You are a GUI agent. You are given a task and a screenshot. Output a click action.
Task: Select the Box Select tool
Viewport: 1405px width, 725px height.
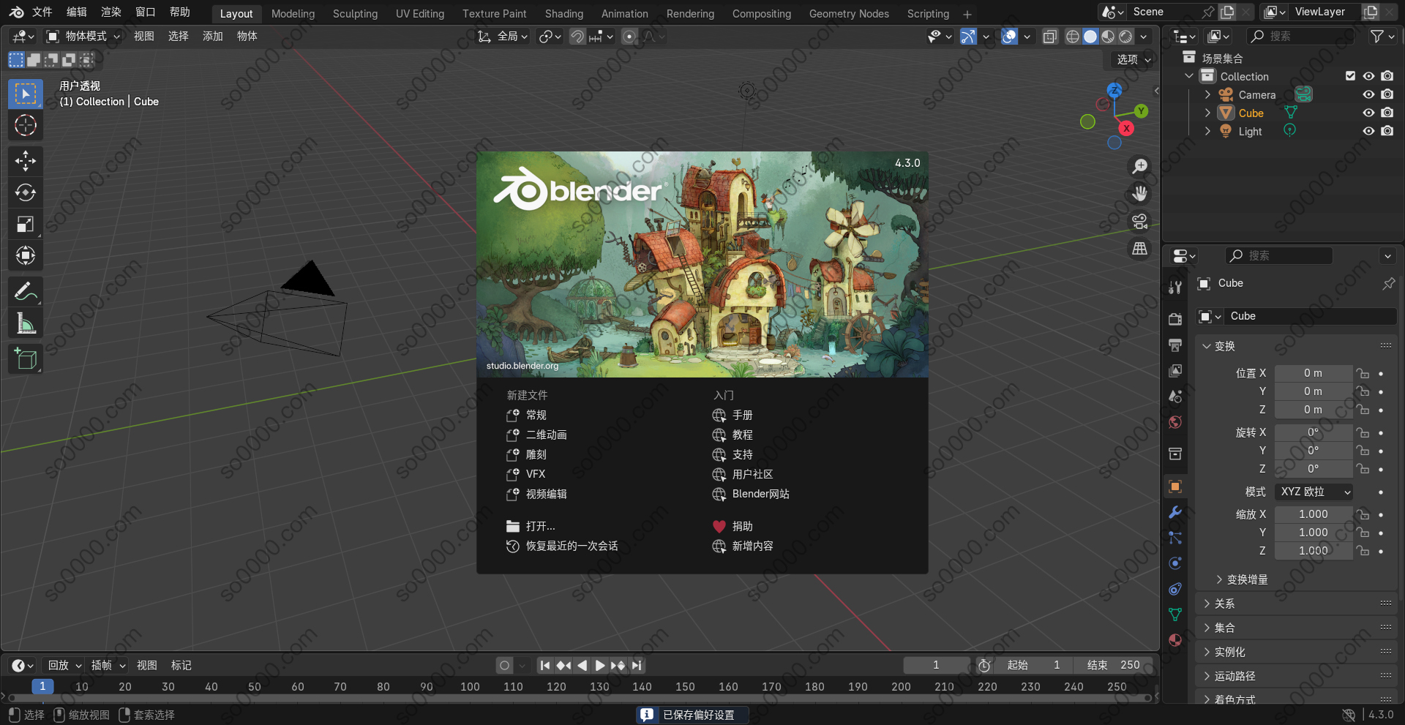click(x=26, y=94)
